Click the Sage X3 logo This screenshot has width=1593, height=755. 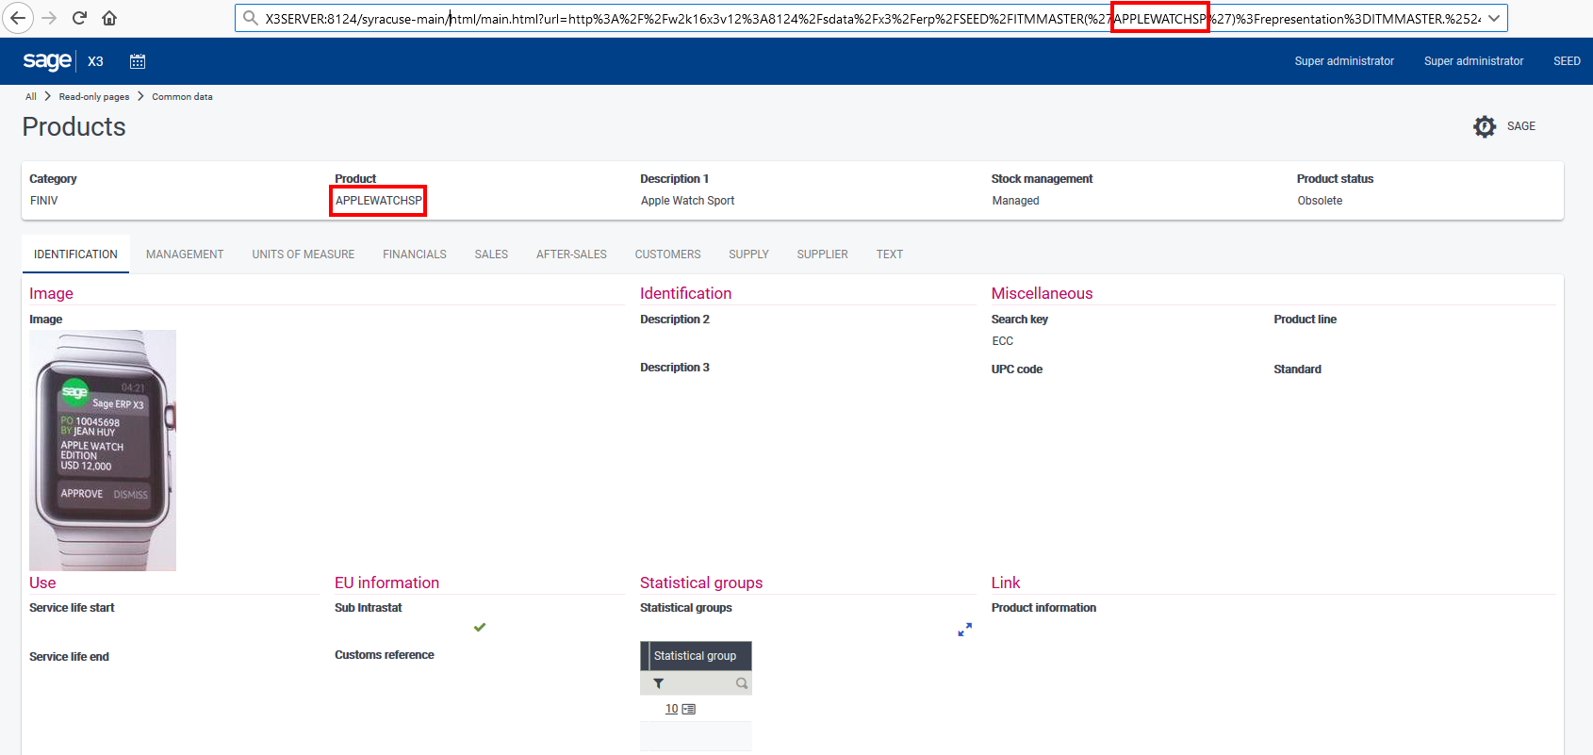click(47, 61)
